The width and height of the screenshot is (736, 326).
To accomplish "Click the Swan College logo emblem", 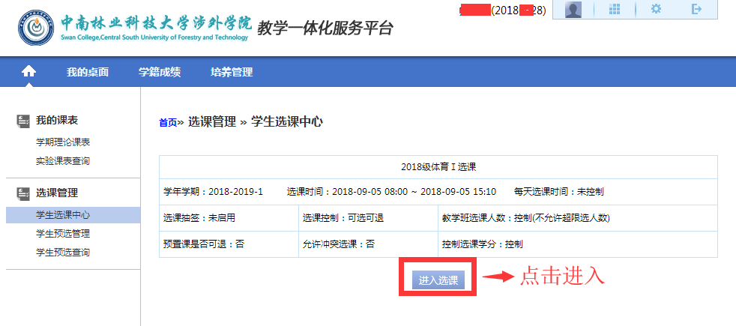I will pyautogui.click(x=36, y=28).
